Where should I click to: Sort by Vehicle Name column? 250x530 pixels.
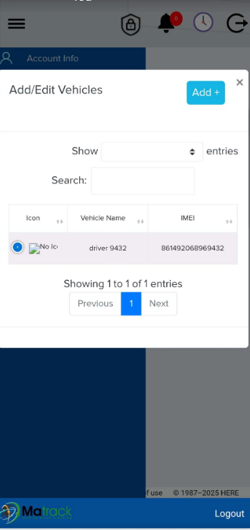108,219
